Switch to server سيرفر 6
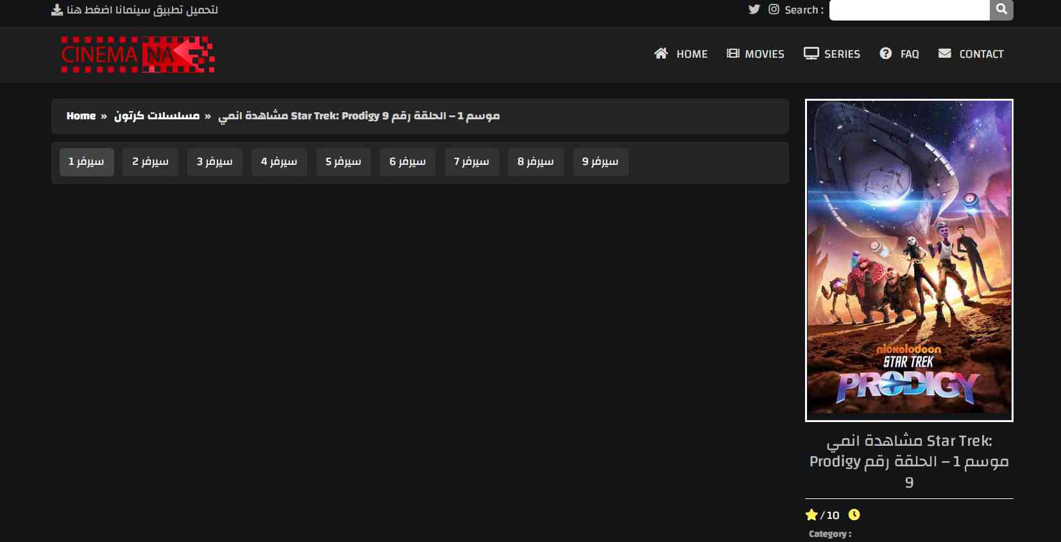The image size is (1061, 542). [x=407, y=162]
